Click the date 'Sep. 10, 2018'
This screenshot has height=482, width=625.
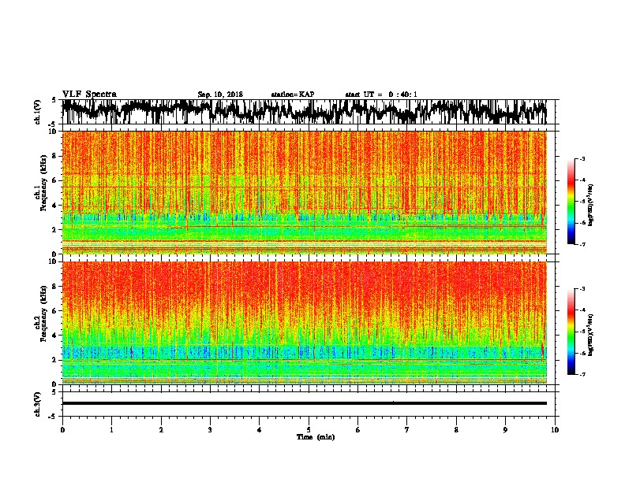220,95
